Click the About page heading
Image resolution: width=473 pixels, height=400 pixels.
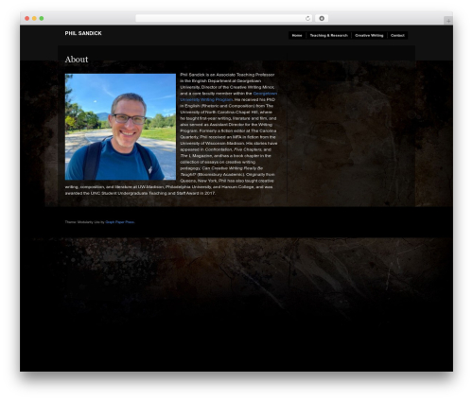[77, 60]
